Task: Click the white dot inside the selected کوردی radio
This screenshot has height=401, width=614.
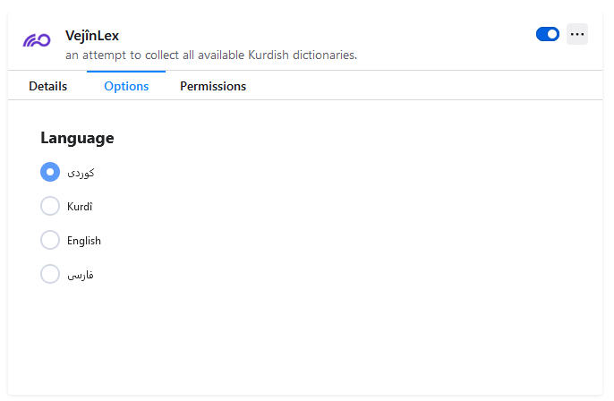Action: [x=50, y=172]
